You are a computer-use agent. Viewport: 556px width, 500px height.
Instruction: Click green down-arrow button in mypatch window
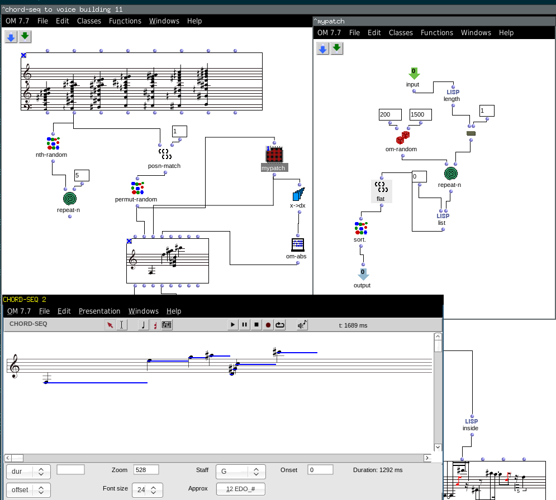pos(336,49)
